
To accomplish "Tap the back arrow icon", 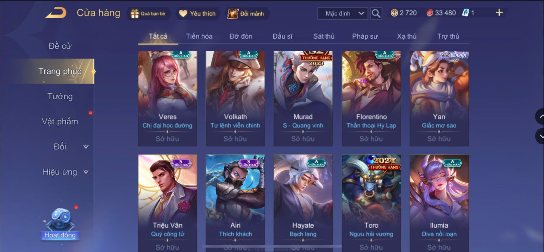I will pos(56,13).
